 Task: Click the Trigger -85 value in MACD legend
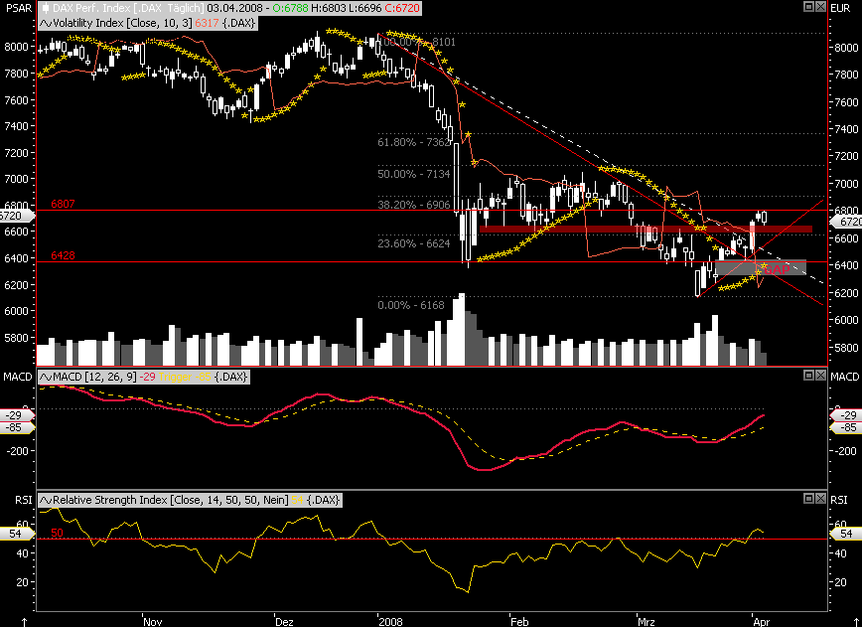(x=186, y=377)
